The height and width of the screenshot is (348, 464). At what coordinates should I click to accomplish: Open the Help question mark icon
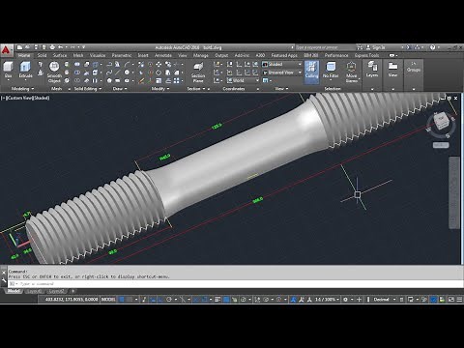click(433, 47)
